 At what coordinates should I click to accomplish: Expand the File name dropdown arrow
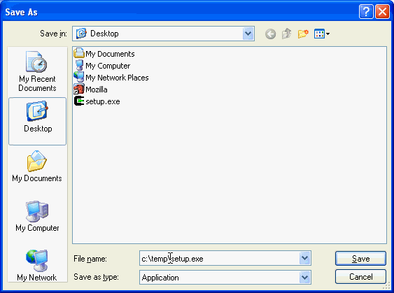tap(304, 258)
